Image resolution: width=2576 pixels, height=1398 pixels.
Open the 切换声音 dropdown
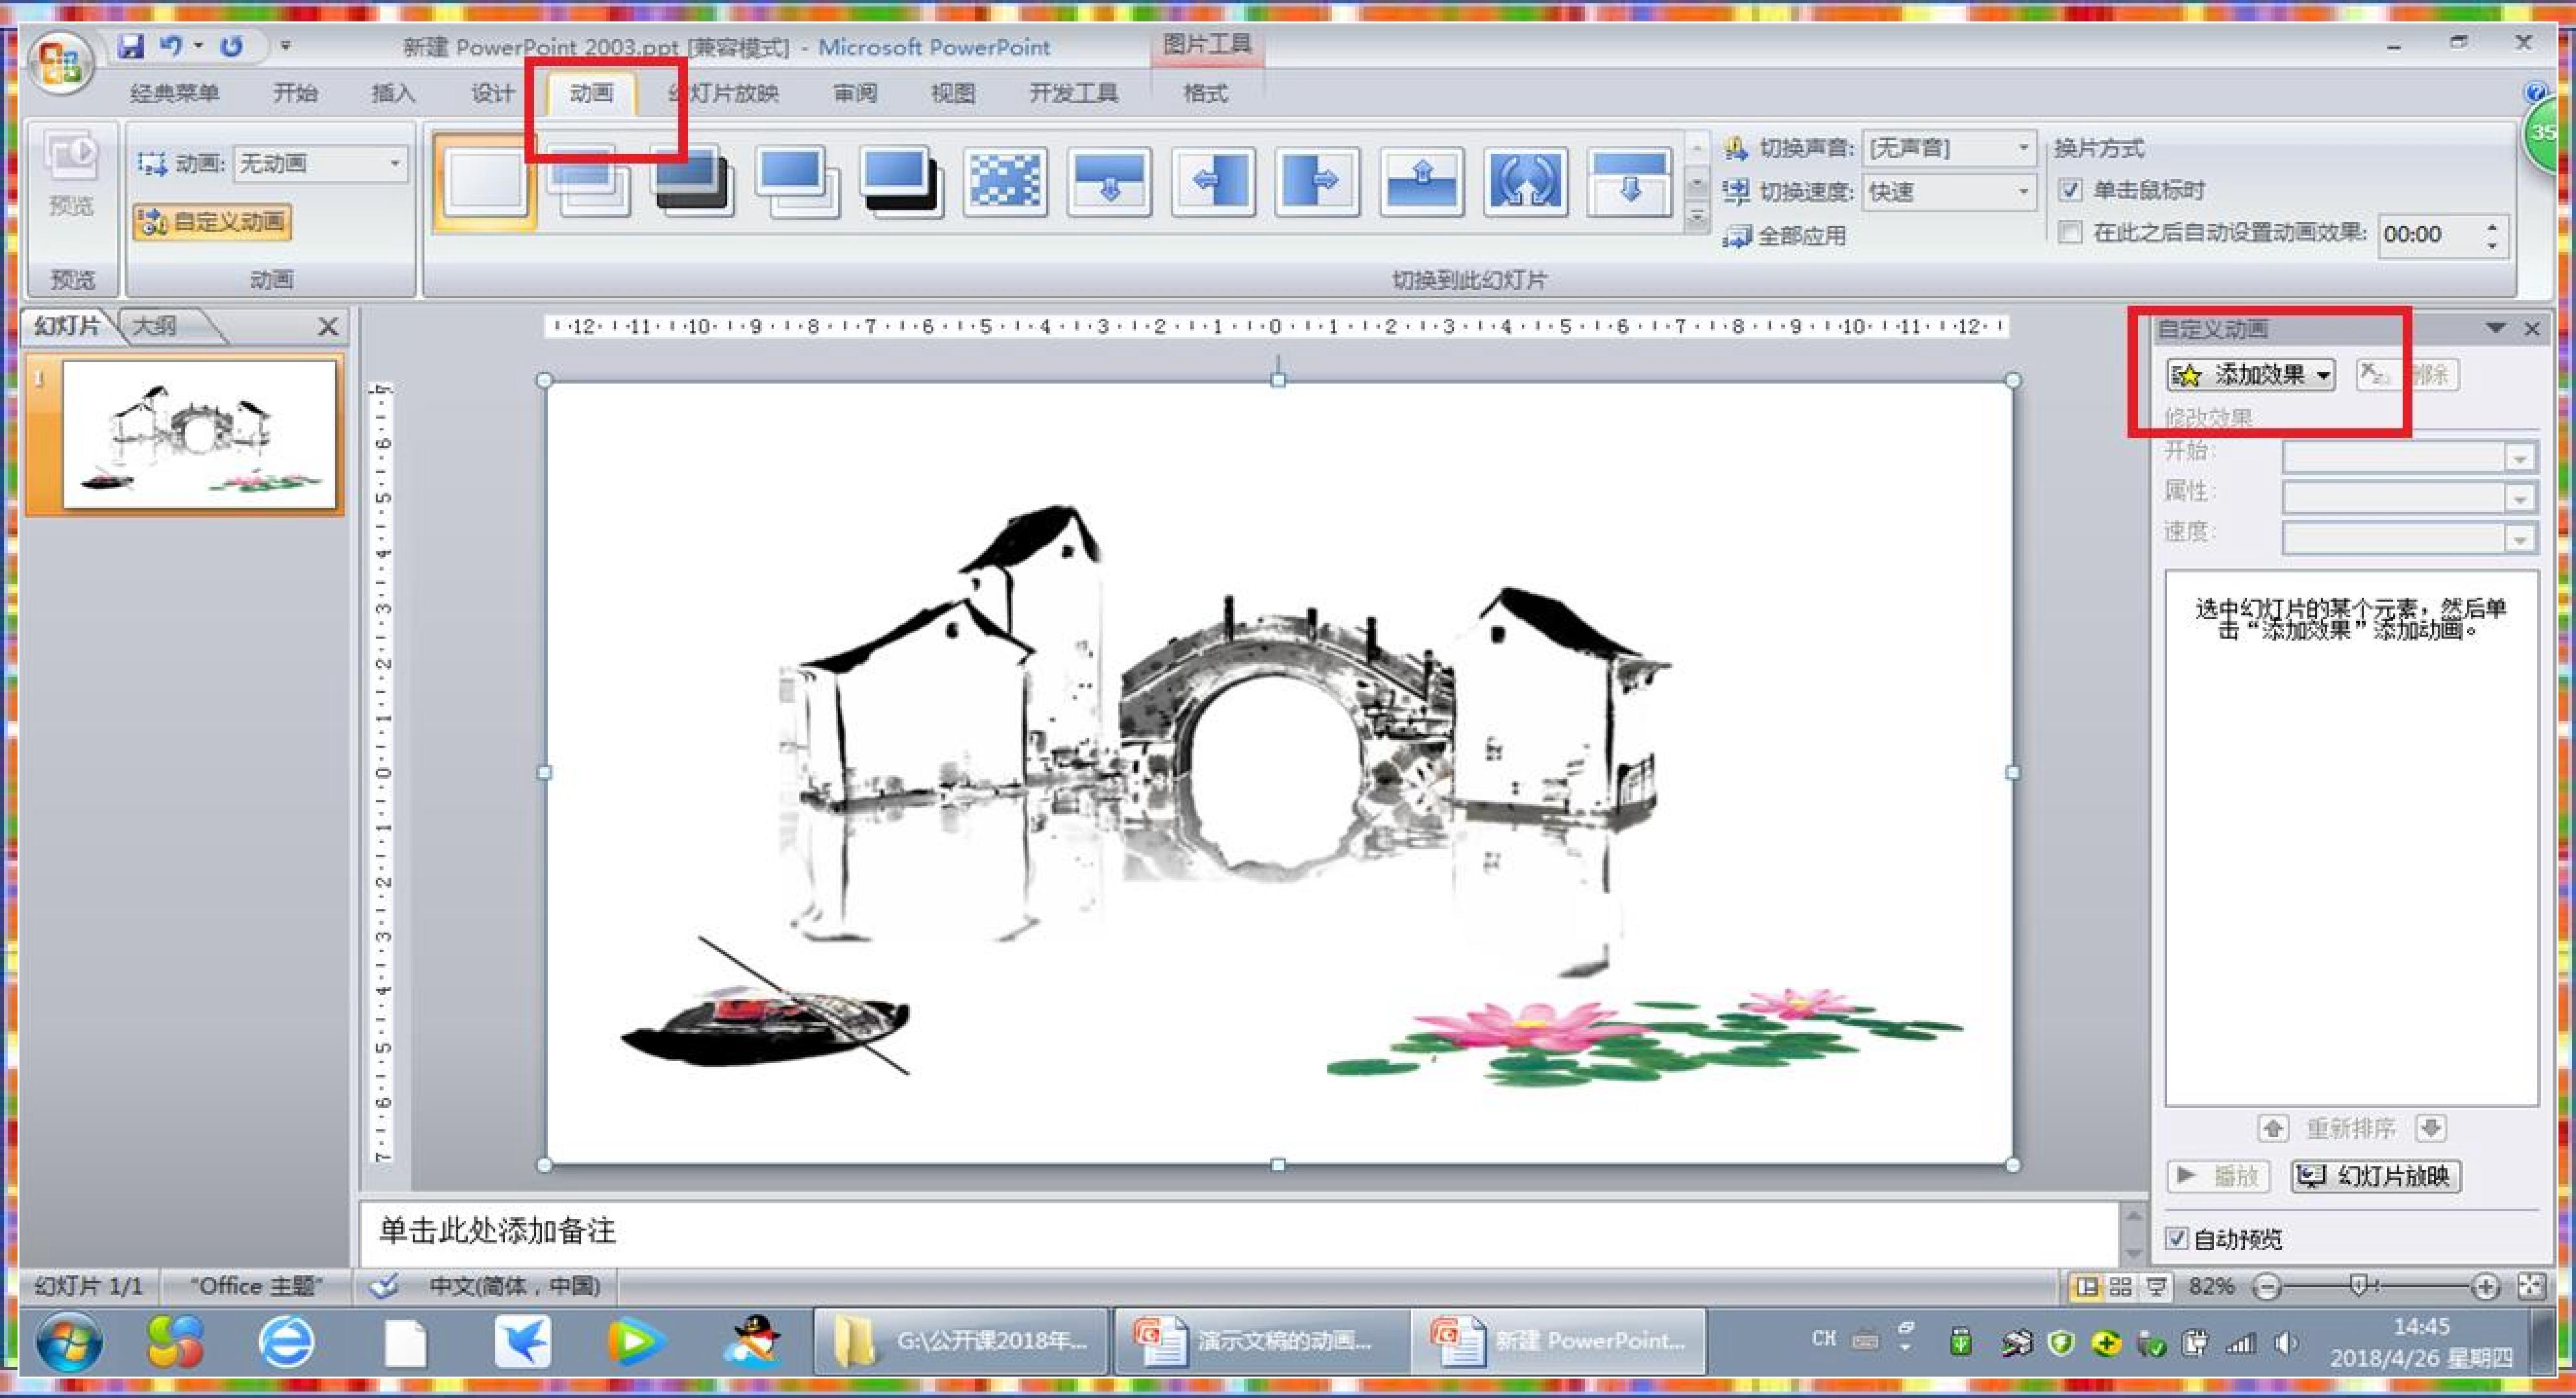click(2023, 148)
